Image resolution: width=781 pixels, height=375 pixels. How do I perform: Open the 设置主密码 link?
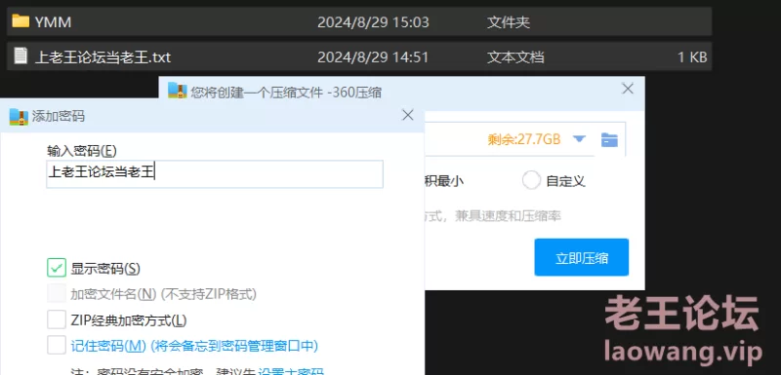tap(291, 371)
